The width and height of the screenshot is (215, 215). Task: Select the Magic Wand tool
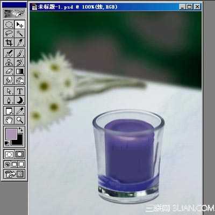20,33
